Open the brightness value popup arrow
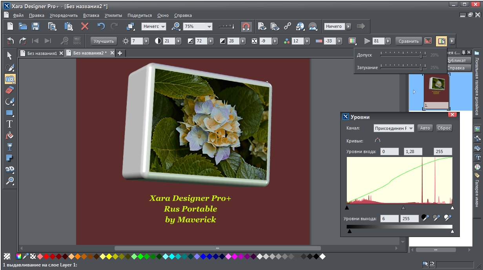 pos(146,41)
